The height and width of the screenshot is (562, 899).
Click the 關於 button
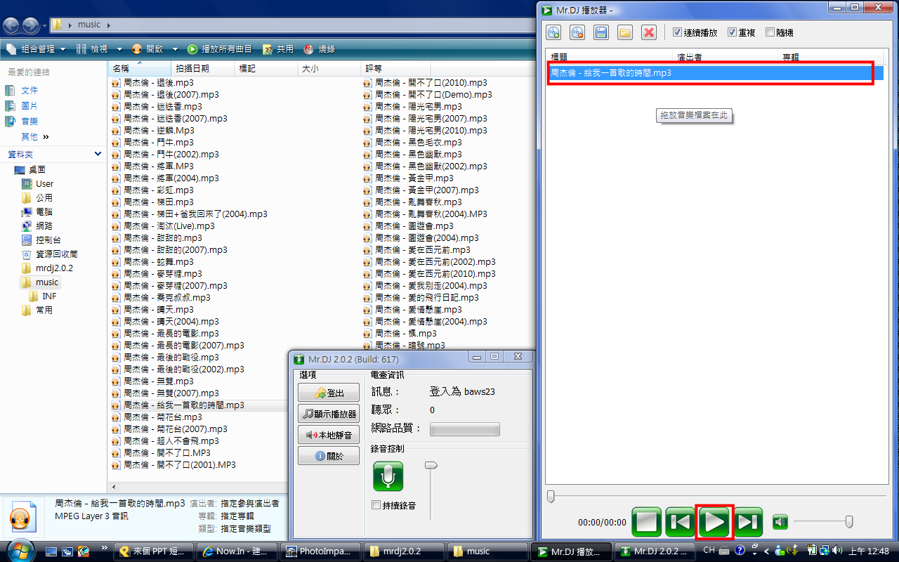(329, 456)
